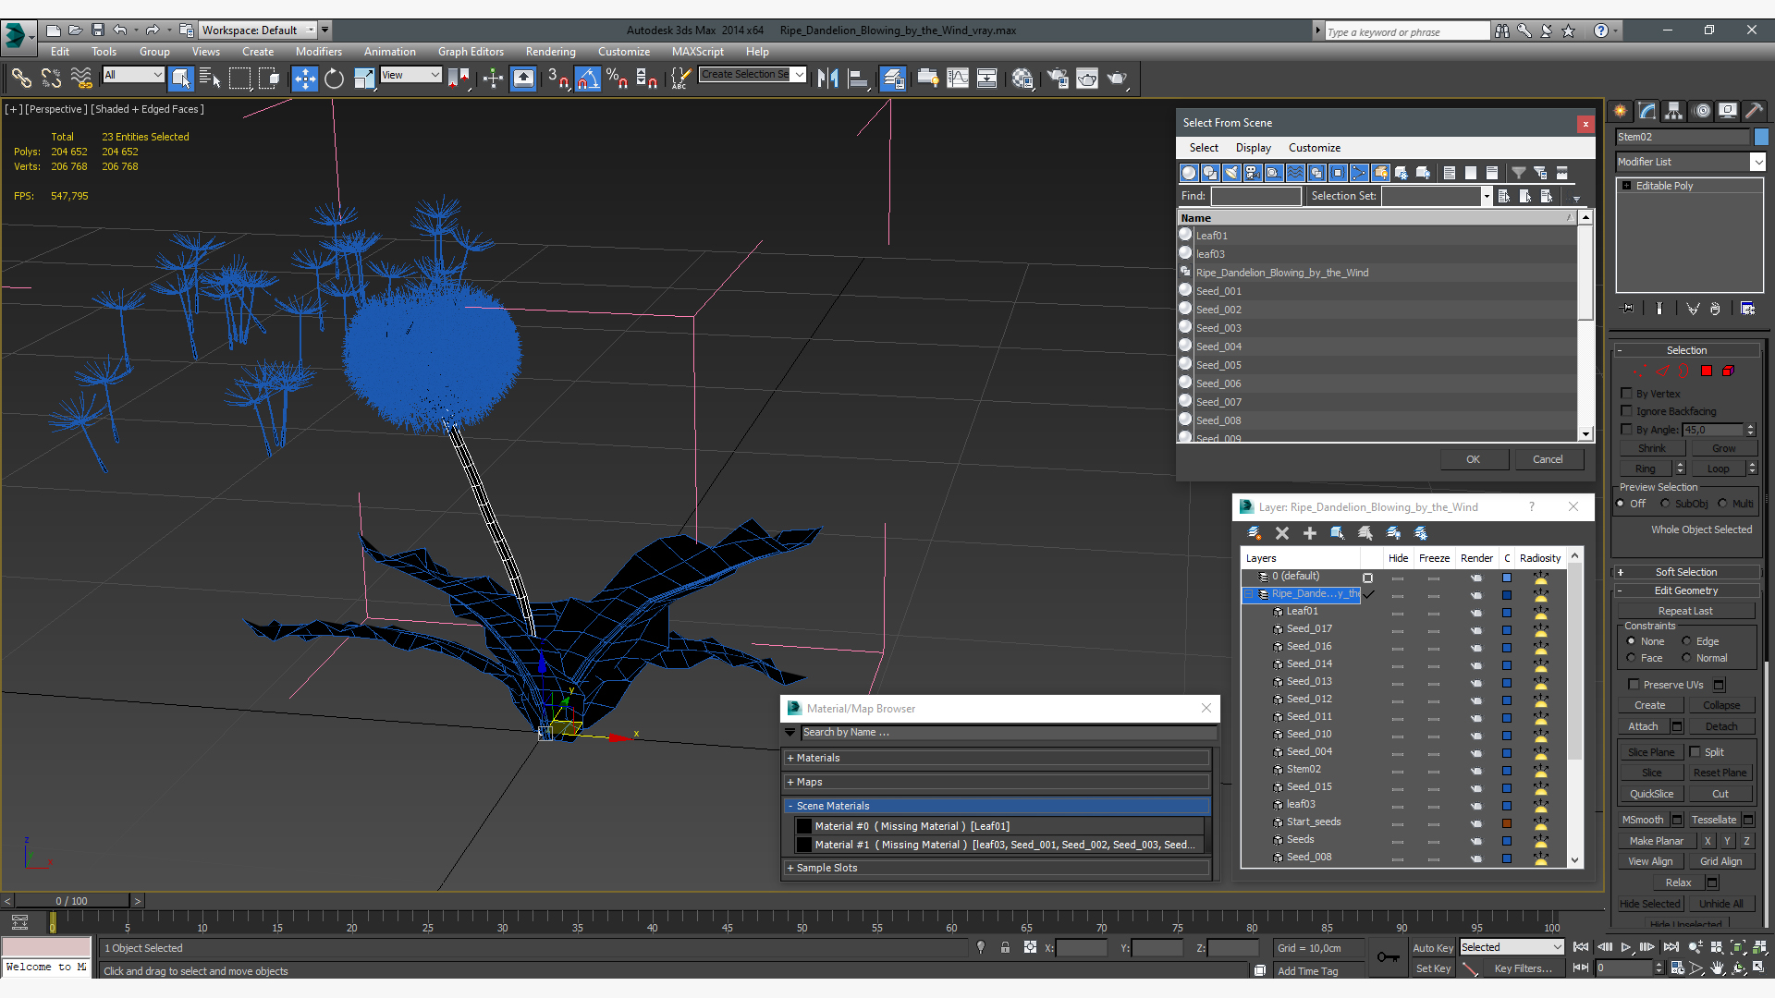Click Cancel button in Select From Scene dialog
Viewport: 1775px width, 998px height.
pos(1547,458)
